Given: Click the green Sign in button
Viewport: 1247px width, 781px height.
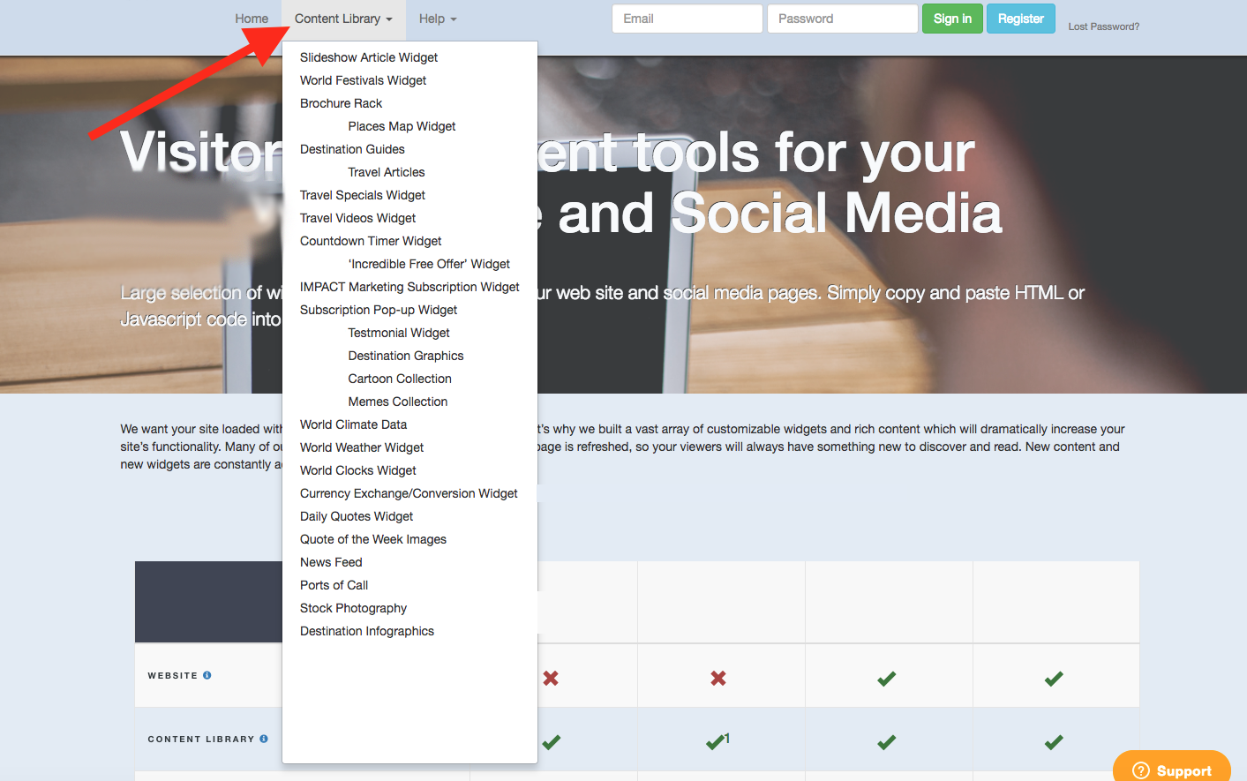Looking at the screenshot, I should [952, 19].
